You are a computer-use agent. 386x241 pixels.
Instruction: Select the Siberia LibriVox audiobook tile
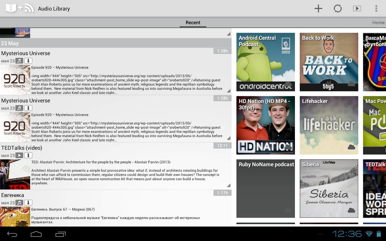[x=329, y=189]
